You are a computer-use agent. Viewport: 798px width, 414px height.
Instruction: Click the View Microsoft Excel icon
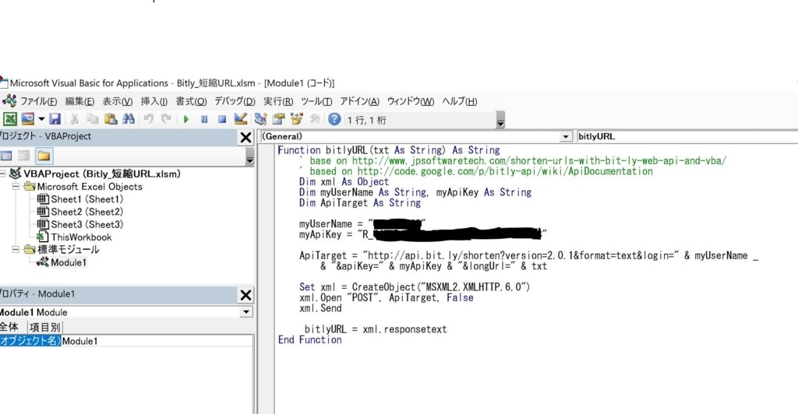[10, 119]
